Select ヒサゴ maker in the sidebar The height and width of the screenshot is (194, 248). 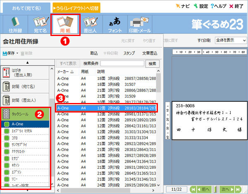[25, 158]
